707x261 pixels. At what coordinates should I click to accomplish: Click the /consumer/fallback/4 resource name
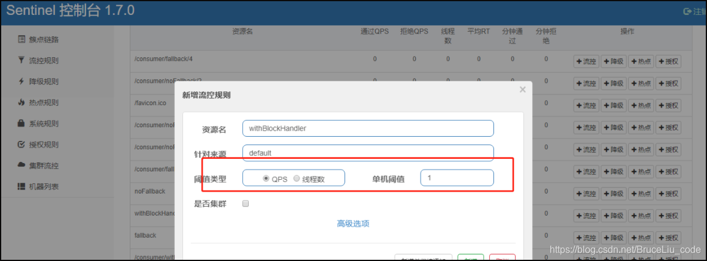tap(164, 59)
